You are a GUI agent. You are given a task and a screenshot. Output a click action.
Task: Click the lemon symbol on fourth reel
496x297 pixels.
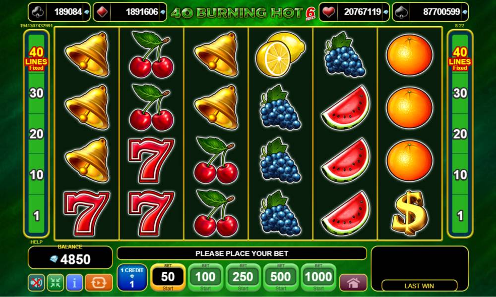click(280, 54)
